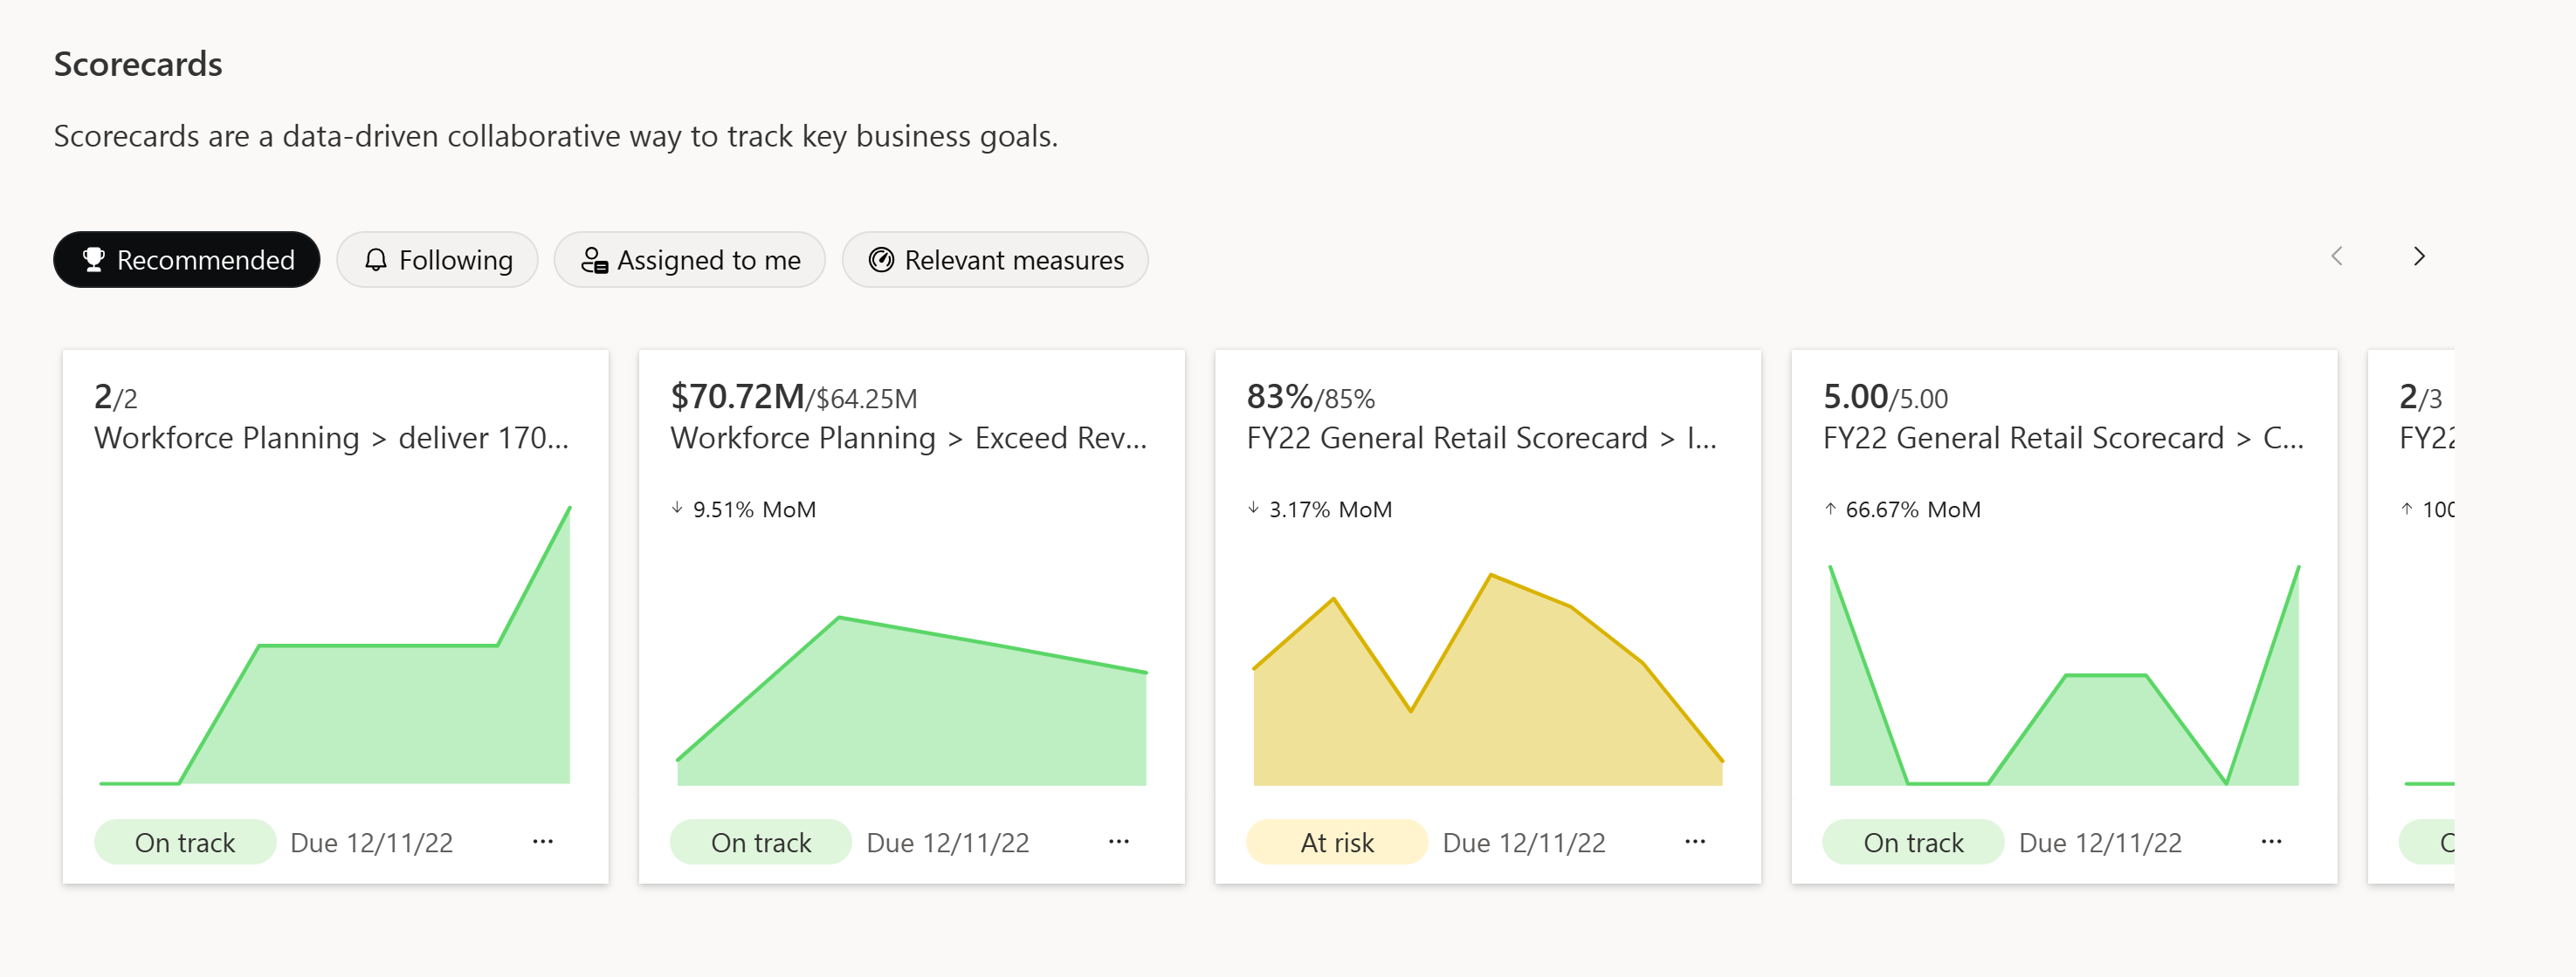Click ellipsis on FY22 General Retail 5.00 card
The image size is (2576, 977).
(x=2270, y=841)
